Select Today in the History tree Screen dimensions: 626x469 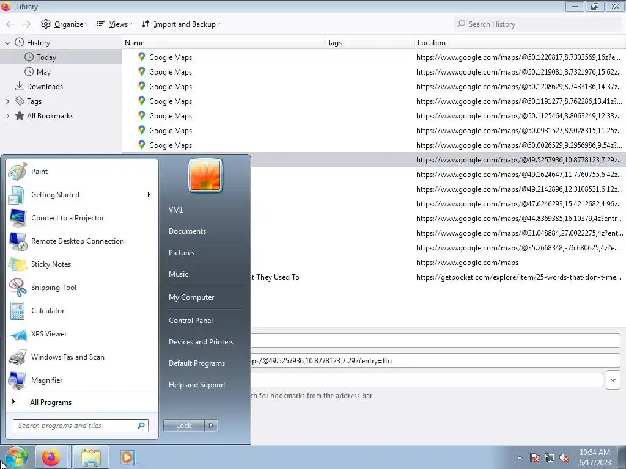(61, 57)
